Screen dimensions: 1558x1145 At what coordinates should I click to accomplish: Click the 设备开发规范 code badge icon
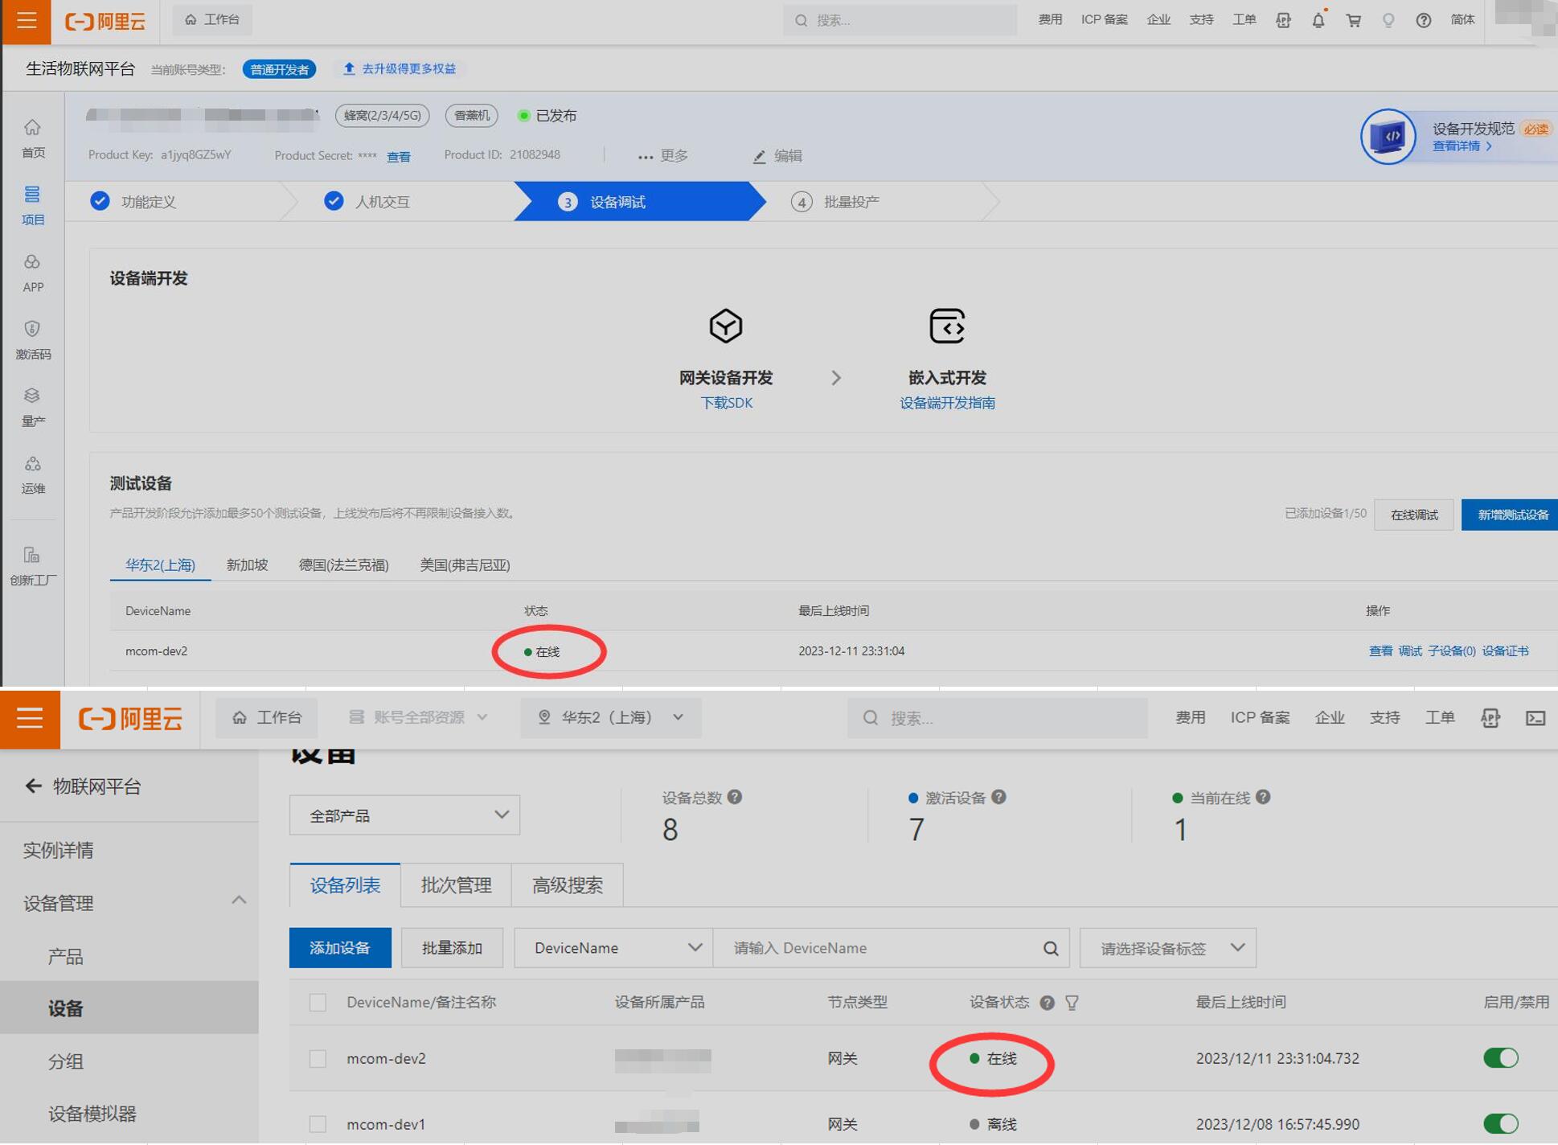(x=1388, y=136)
